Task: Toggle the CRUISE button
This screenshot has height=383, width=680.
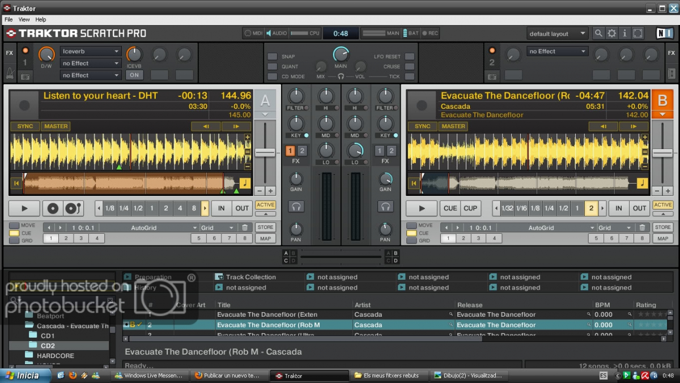Action: 409,66
